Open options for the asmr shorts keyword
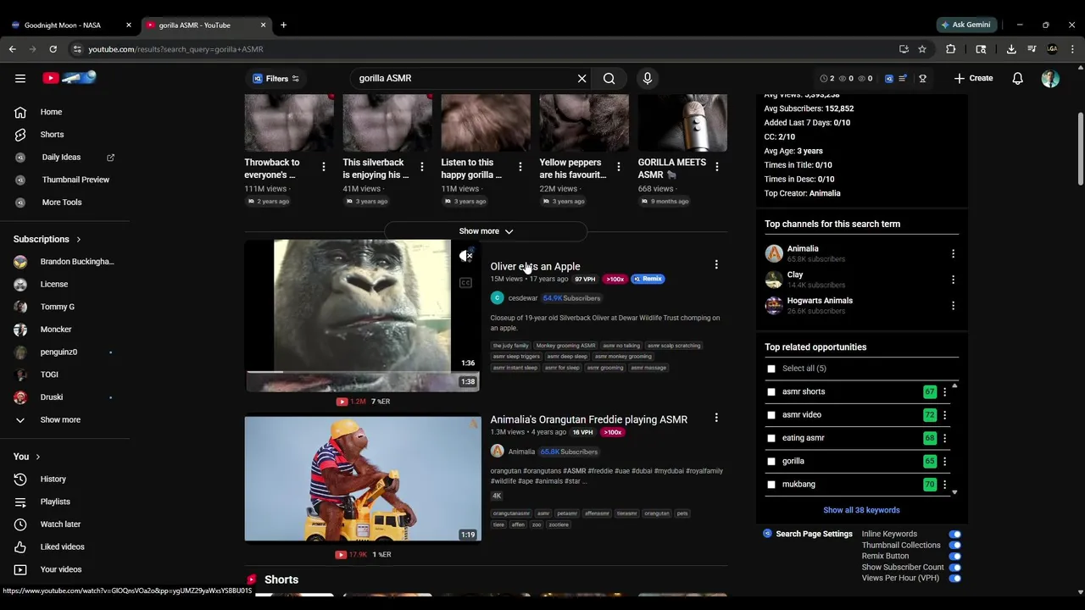This screenshot has height=610, width=1085. coord(944,391)
